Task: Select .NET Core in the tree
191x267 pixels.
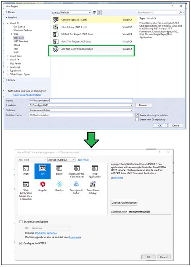Action: [x=19, y=38]
